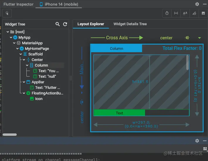
Task: Open cross axis alignment dropdown arrow
Action: coord(199,38)
